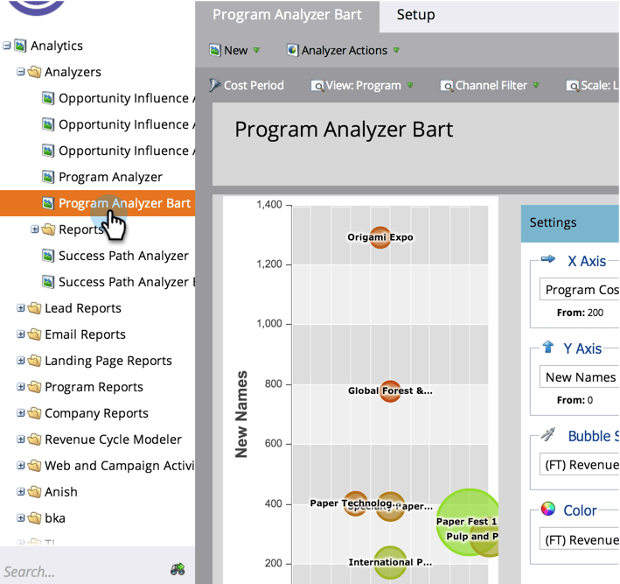Switch to the Setup tab
The width and height of the screenshot is (620, 584).
pos(415,15)
